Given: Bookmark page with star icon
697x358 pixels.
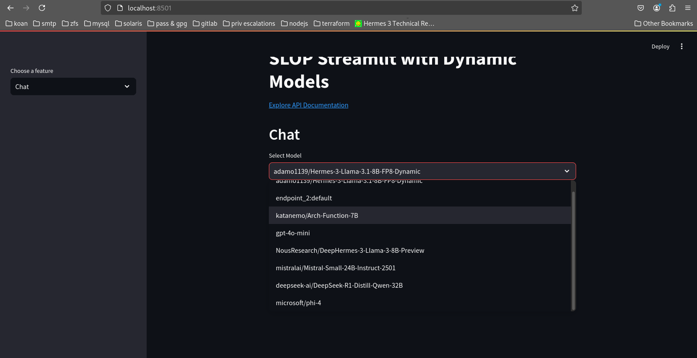Looking at the screenshot, I should click(x=574, y=8).
